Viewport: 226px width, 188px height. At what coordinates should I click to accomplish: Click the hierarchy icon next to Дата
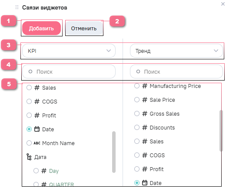(29, 157)
